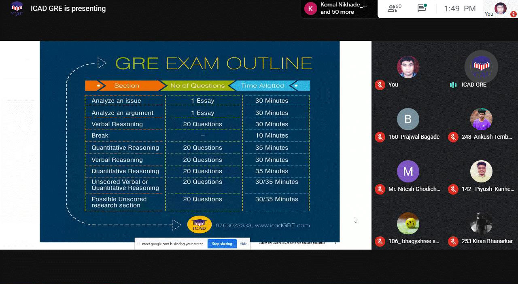Select Mr. Nitesh Ghodich participant avatar
518x284 pixels.
[408, 172]
